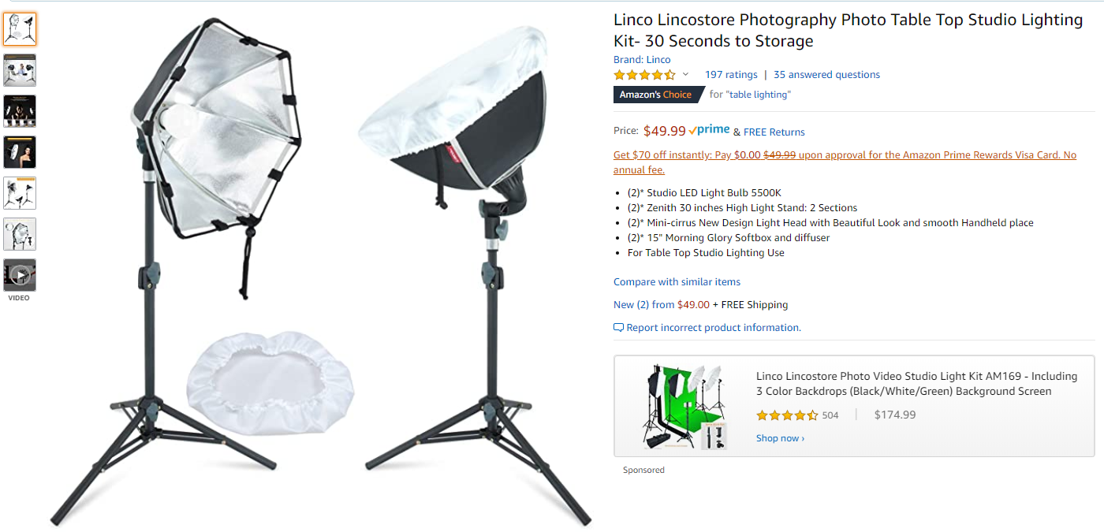Expand the star rating dropdown chevron
The height and width of the screenshot is (532, 1104).
[x=685, y=75]
